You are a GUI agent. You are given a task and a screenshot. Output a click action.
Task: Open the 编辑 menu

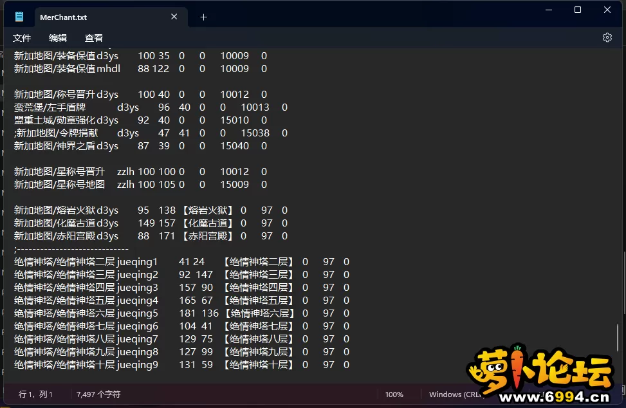pyautogui.click(x=58, y=38)
